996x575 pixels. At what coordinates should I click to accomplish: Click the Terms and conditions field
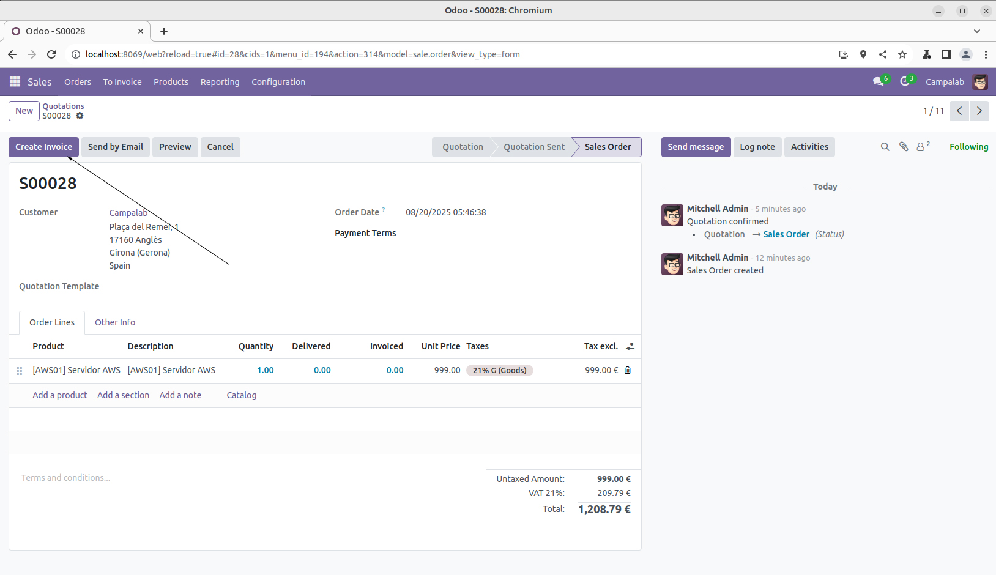click(x=66, y=478)
